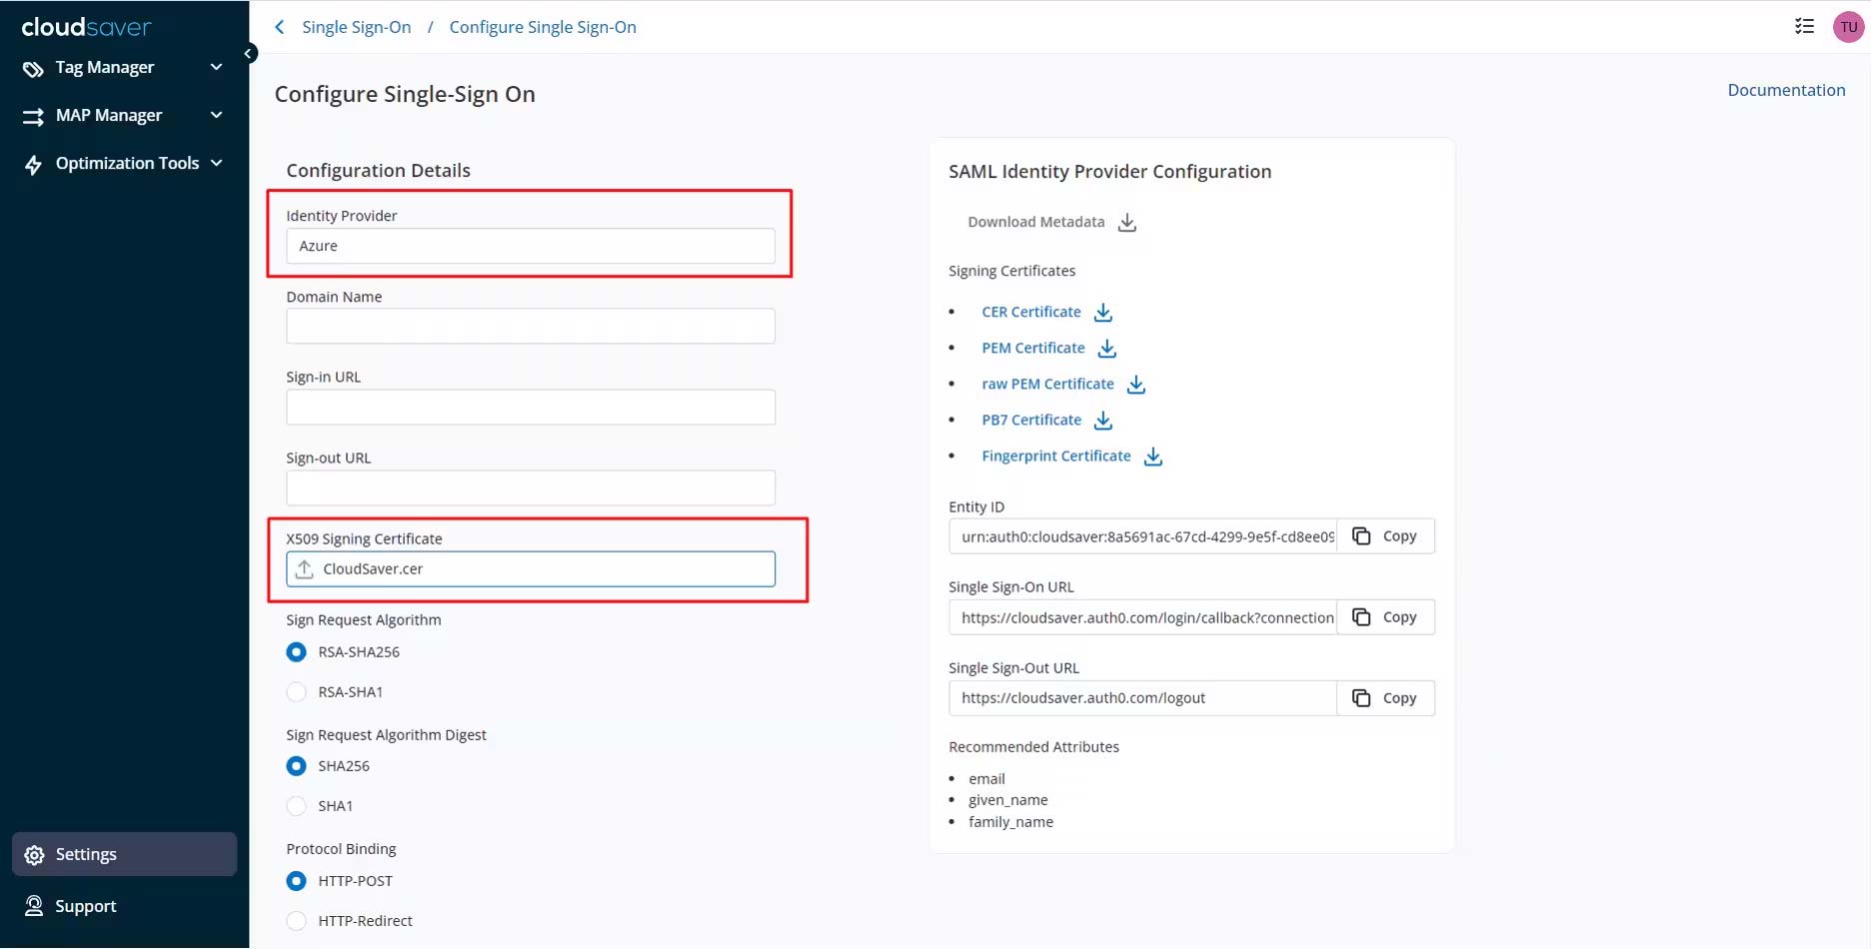This screenshot has width=1871, height=949.
Task: Click the back arrow beside Single Sign-On
Action: [280, 27]
